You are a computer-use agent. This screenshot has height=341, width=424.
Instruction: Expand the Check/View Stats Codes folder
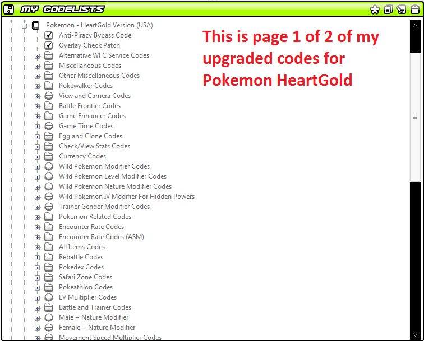(x=38, y=147)
